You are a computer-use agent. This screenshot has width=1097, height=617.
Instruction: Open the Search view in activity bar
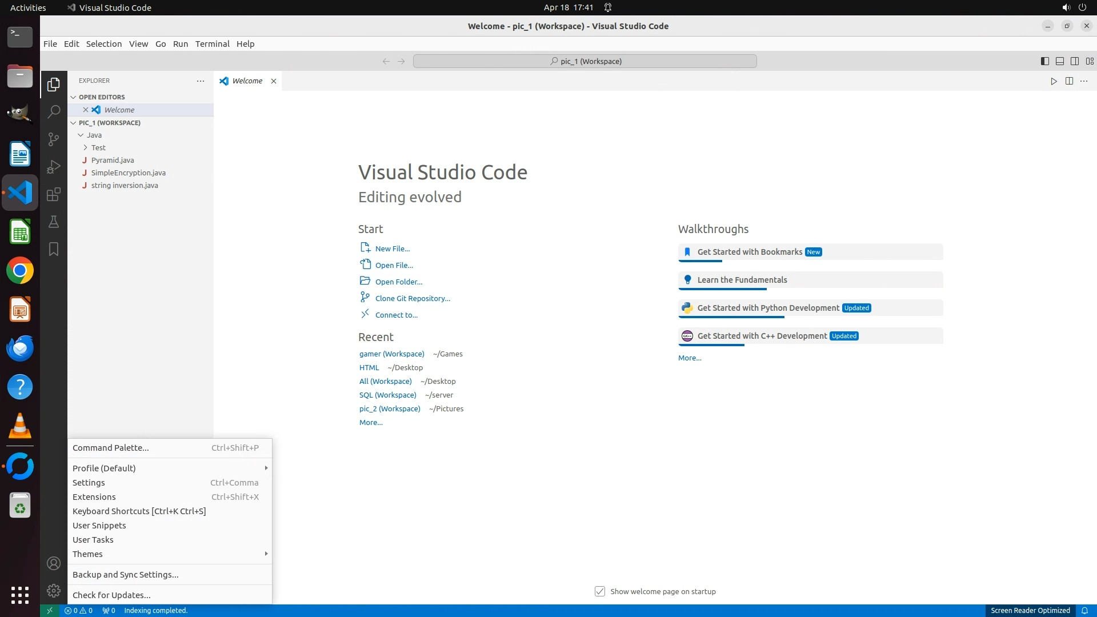[54, 111]
